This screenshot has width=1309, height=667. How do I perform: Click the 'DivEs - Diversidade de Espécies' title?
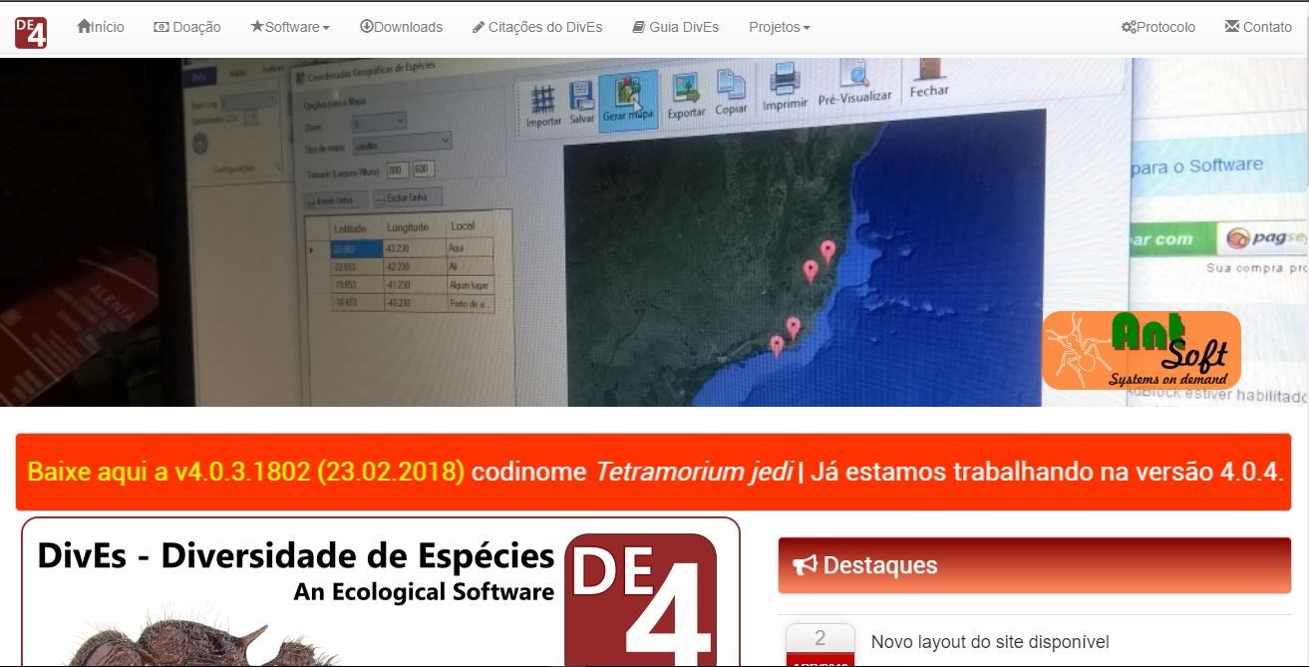tap(296, 555)
